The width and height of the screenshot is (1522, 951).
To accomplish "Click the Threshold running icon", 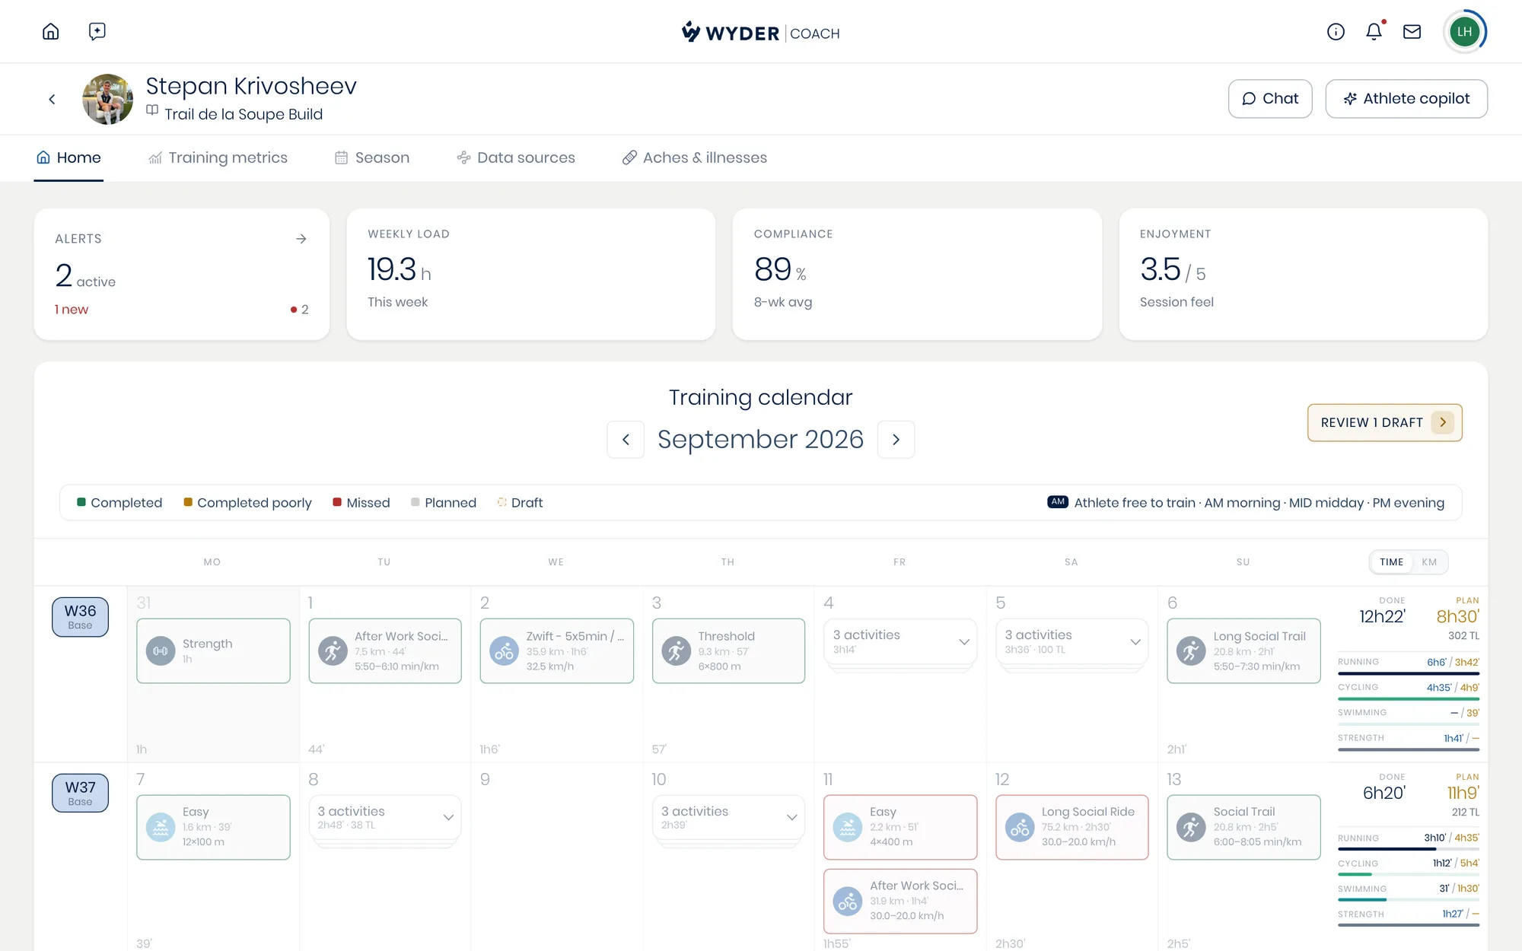I will [676, 651].
